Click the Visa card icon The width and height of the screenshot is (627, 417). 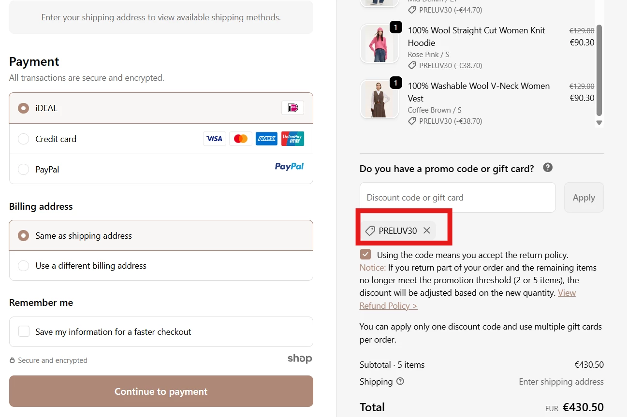point(214,139)
